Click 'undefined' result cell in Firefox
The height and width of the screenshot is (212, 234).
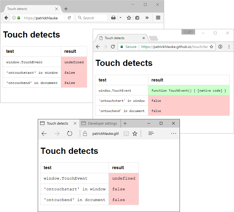pos(74,62)
